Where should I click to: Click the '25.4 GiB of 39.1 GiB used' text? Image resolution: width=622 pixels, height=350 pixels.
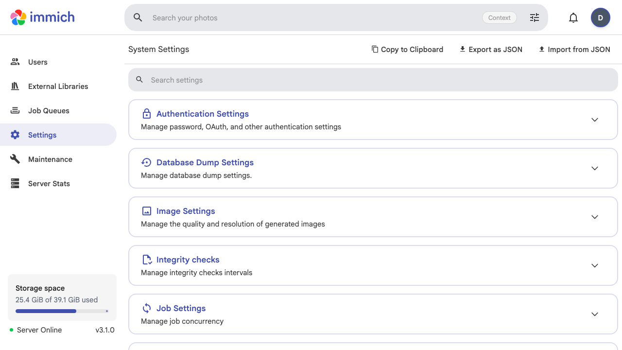click(x=56, y=300)
